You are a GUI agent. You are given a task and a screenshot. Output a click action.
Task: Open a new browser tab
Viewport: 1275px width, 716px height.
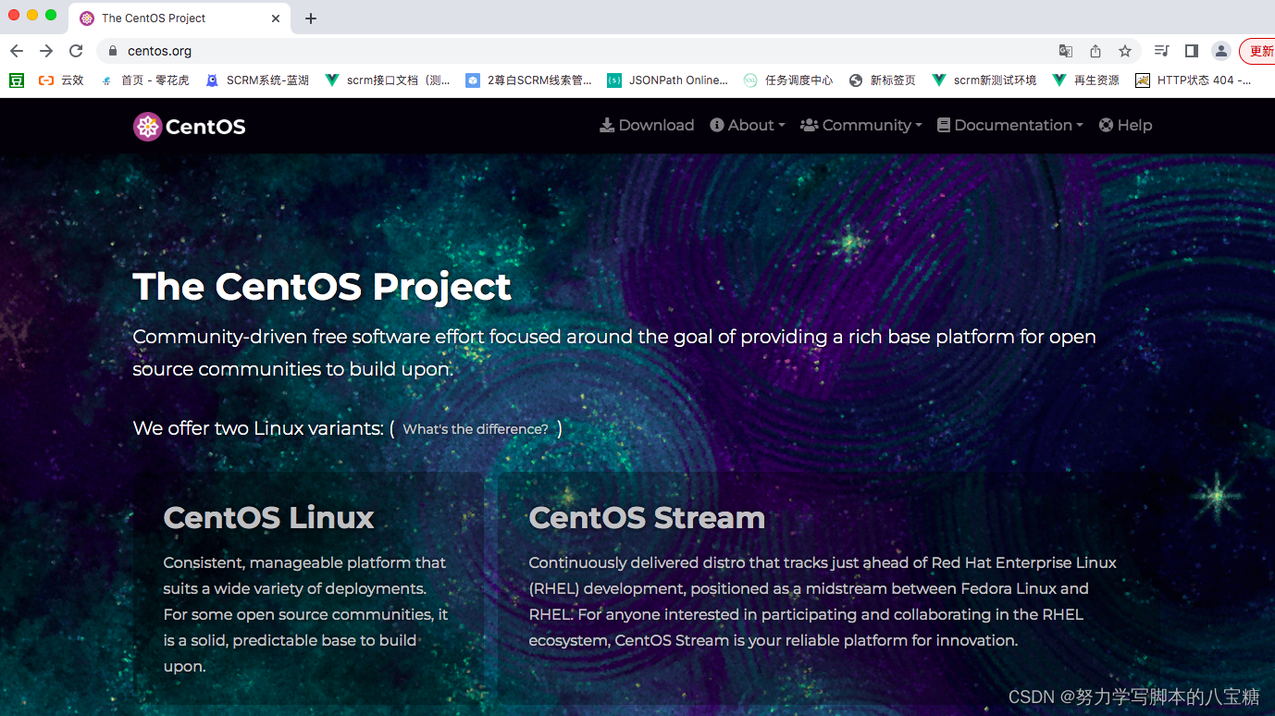pos(310,18)
